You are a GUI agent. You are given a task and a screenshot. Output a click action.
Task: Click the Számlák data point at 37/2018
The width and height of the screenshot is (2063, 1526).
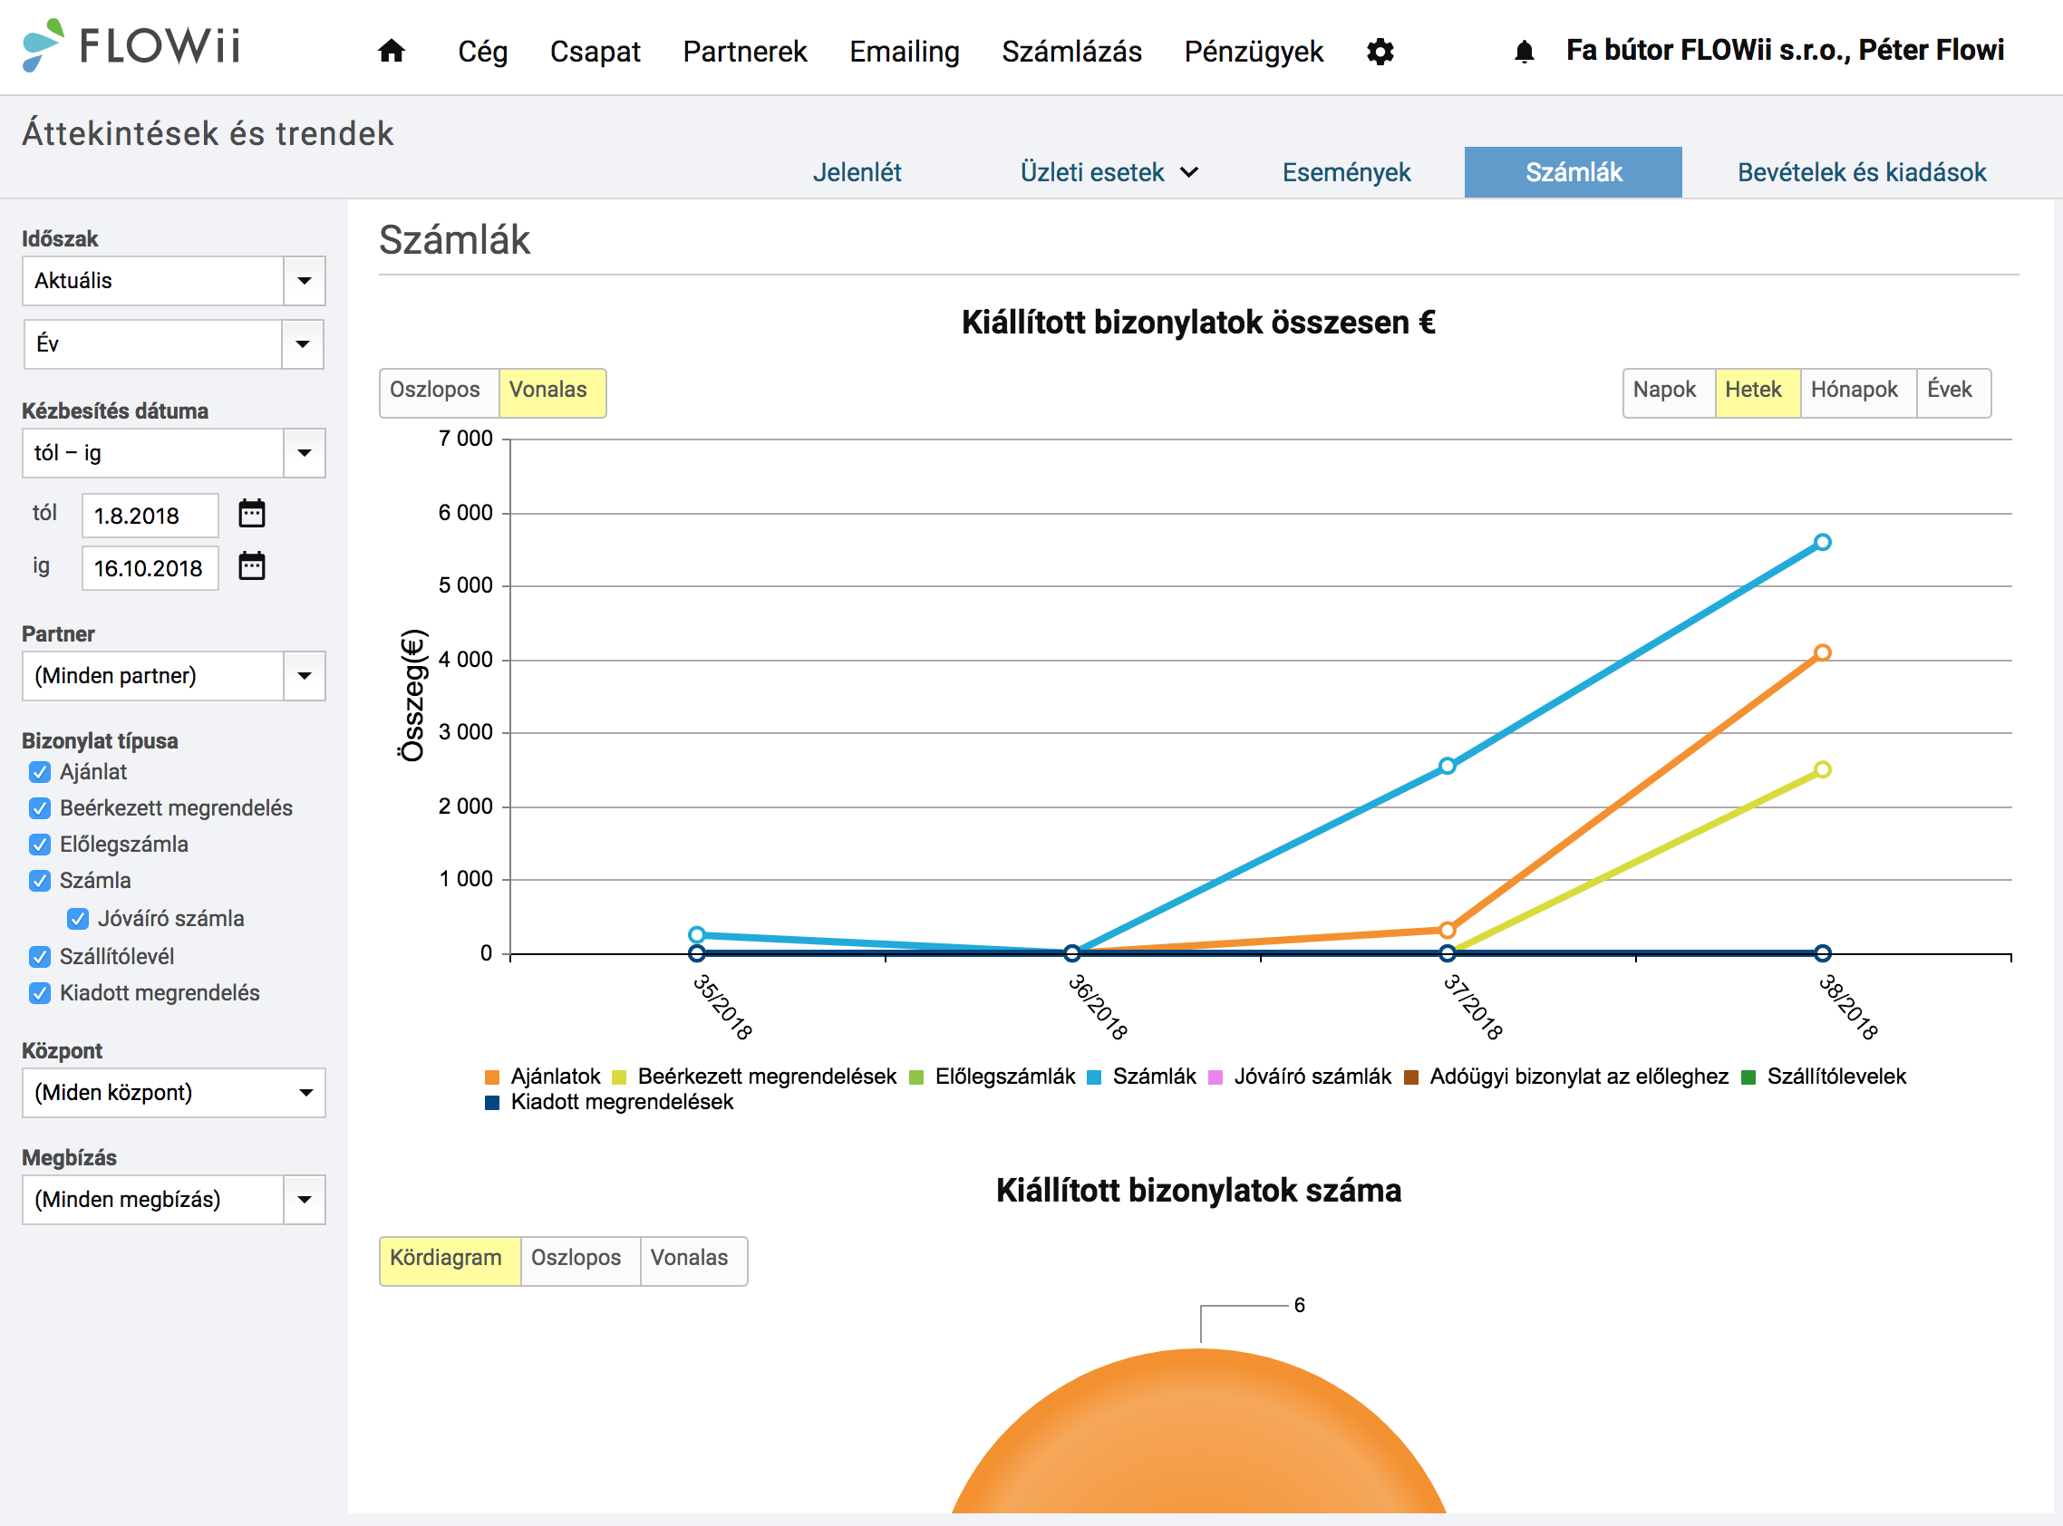pyautogui.click(x=1447, y=766)
